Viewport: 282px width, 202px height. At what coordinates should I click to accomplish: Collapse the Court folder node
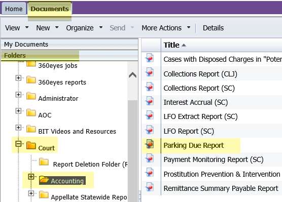pos(18,144)
